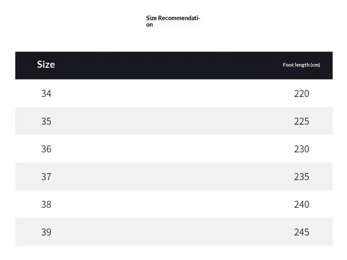Click foot length 235
Viewport: 347px width, 260px height.
click(x=302, y=177)
